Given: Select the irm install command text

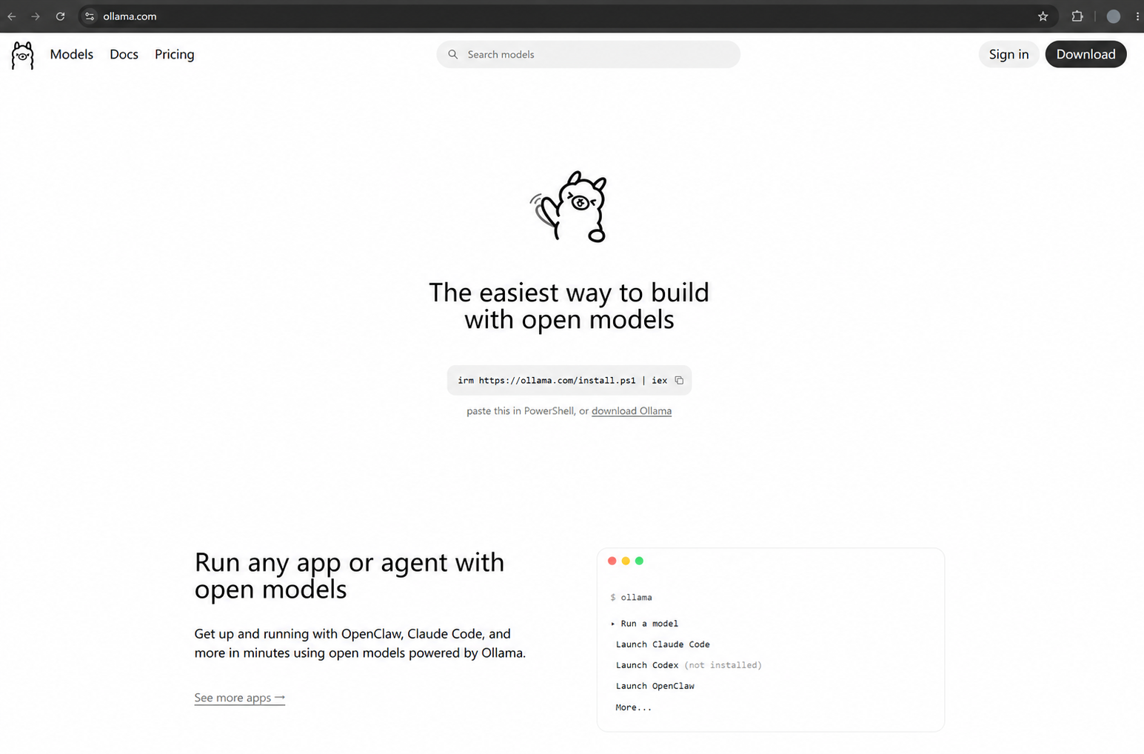Looking at the screenshot, I should 562,380.
